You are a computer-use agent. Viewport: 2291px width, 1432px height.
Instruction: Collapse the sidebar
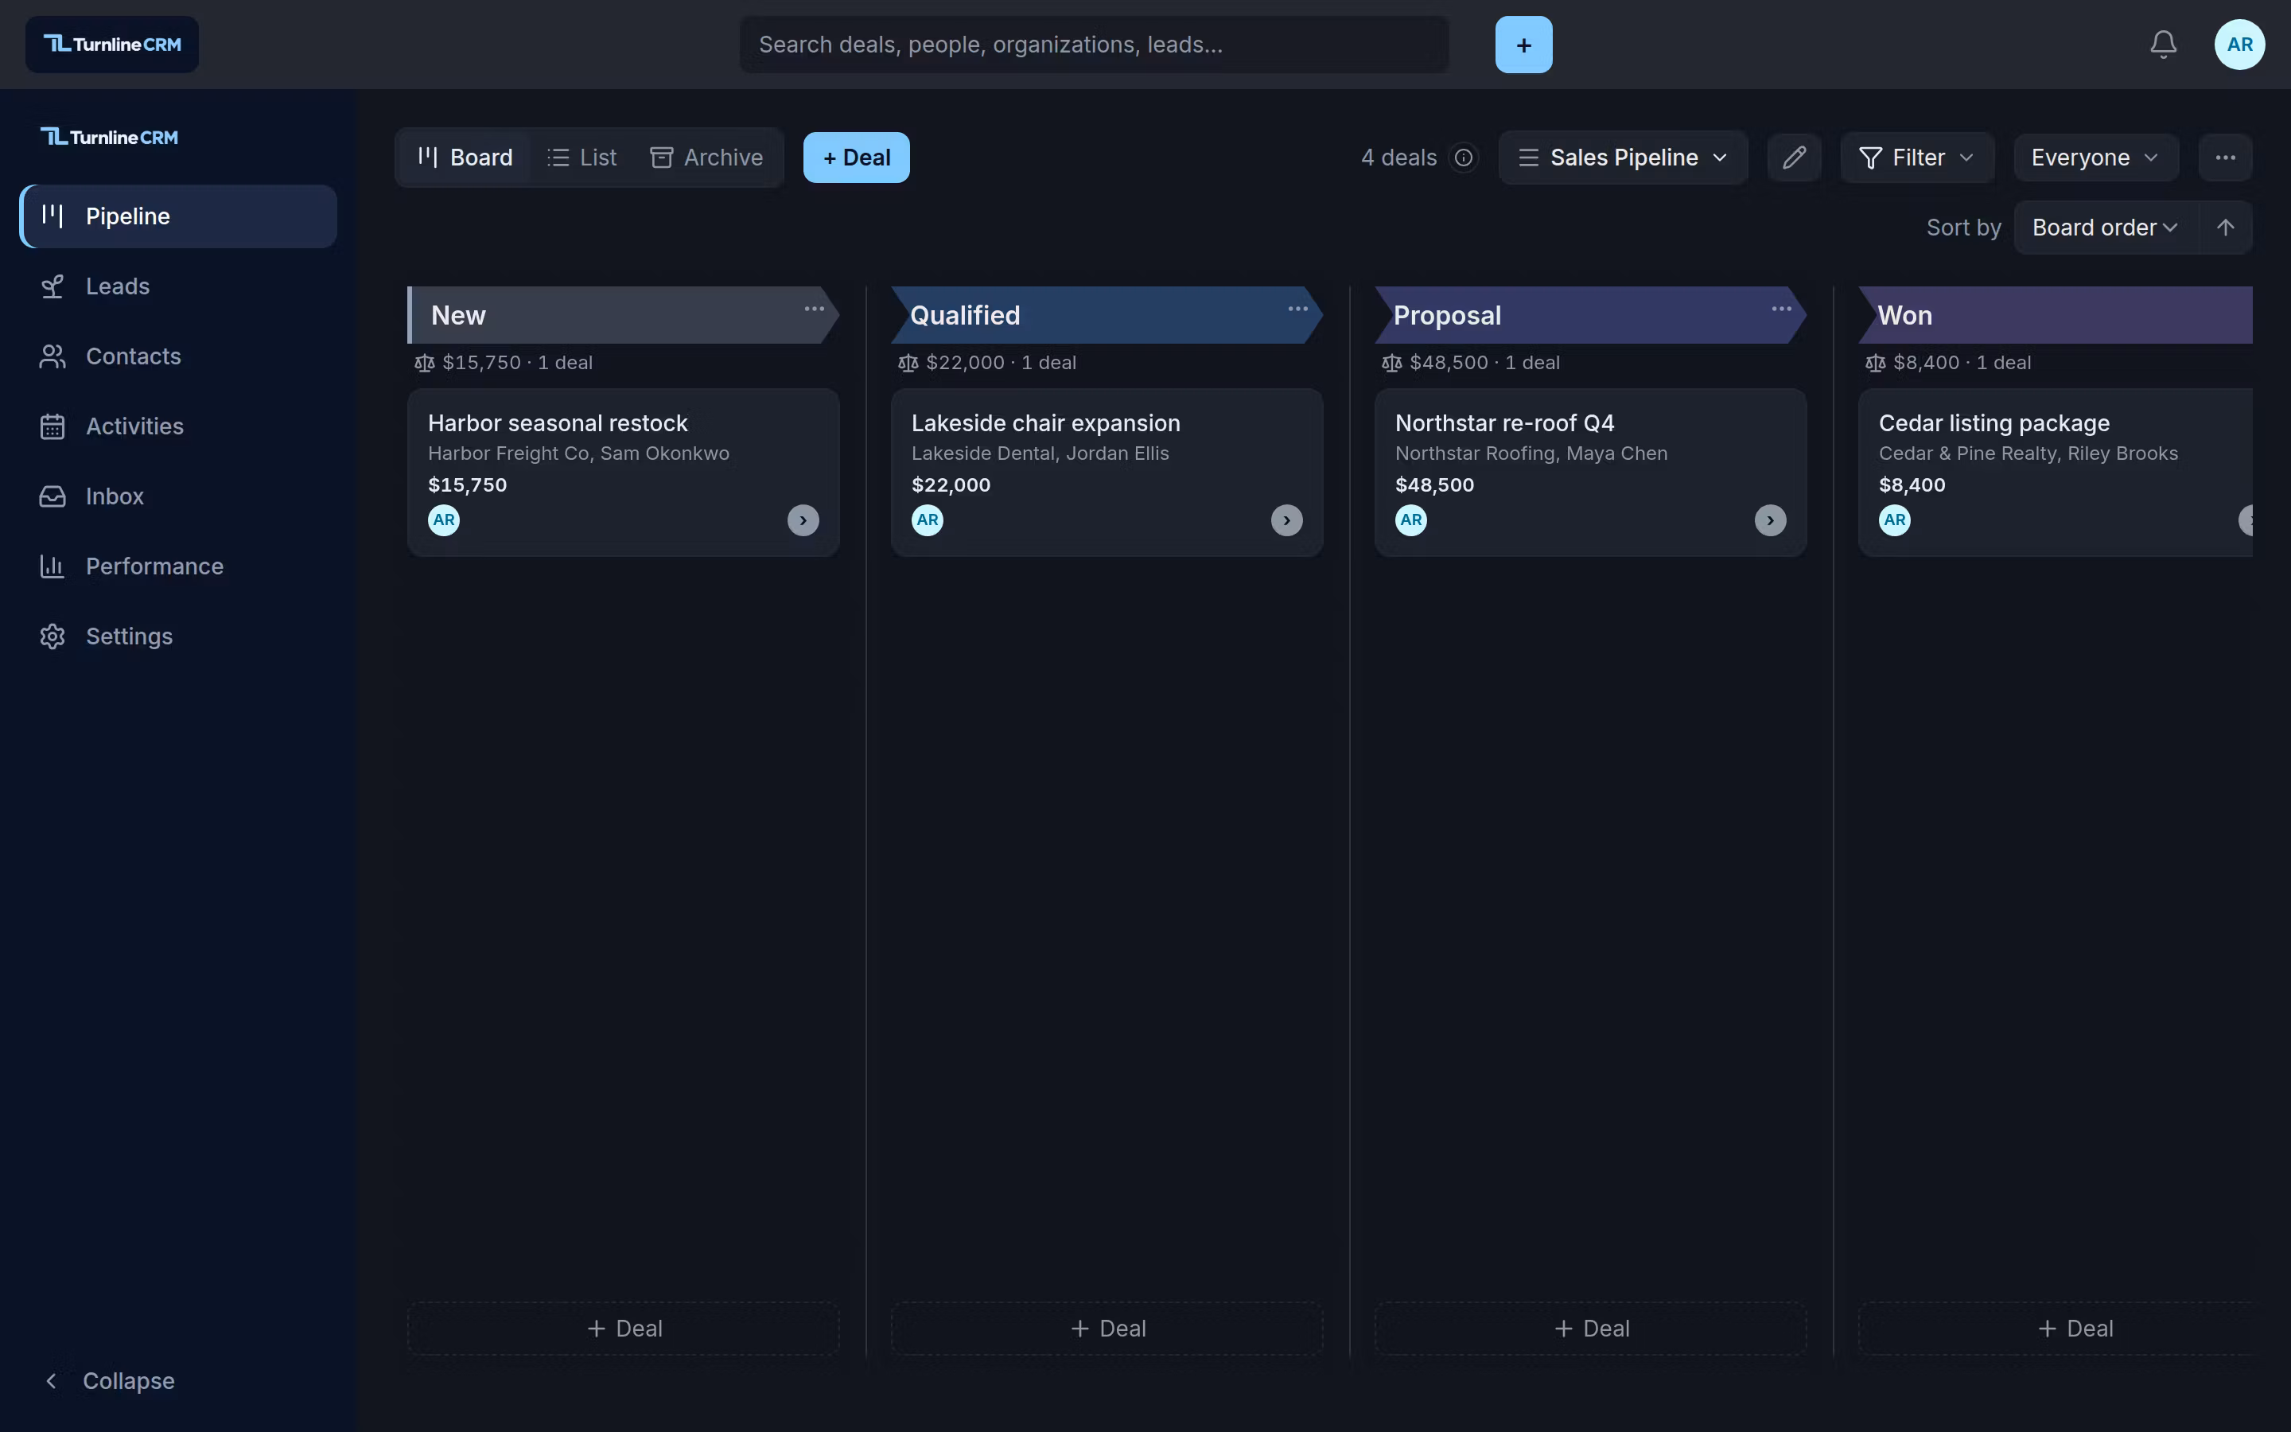[109, 1381]
